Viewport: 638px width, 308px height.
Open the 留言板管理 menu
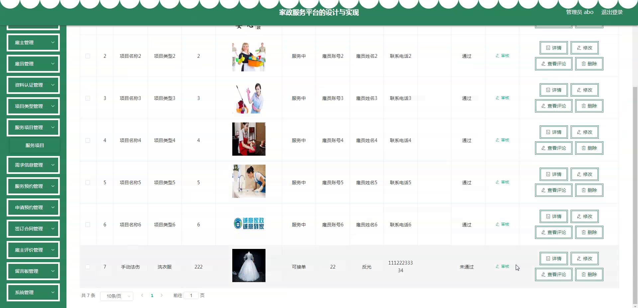click(x=33, y=271)
